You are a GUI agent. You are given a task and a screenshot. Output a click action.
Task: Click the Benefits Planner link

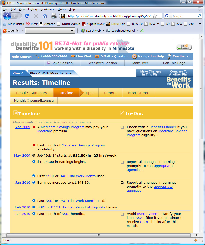[x=163, y=127]
